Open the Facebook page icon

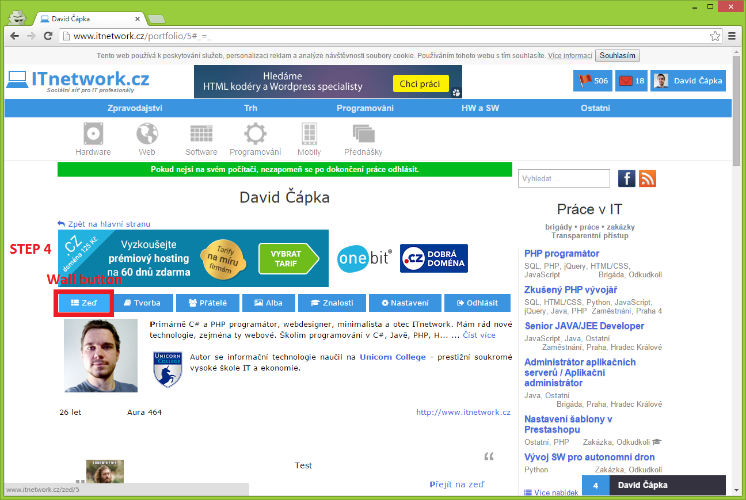627,178
